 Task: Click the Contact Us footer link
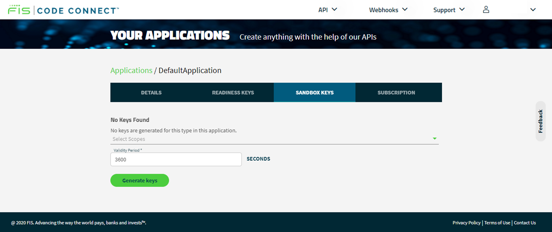point(525,223)
